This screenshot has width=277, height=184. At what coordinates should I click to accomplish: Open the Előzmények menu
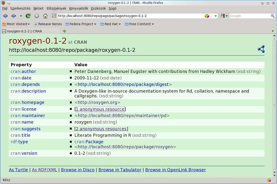56,8
